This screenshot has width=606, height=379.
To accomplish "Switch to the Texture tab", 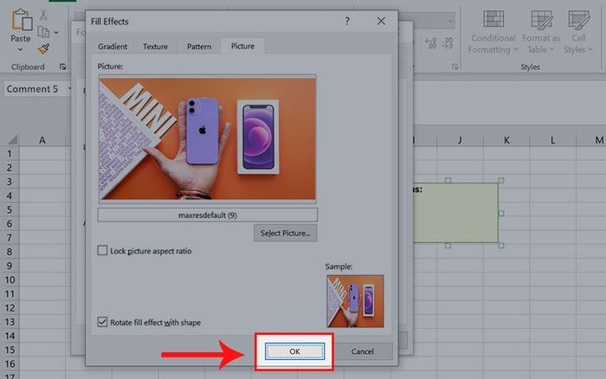I will point(155,47).
